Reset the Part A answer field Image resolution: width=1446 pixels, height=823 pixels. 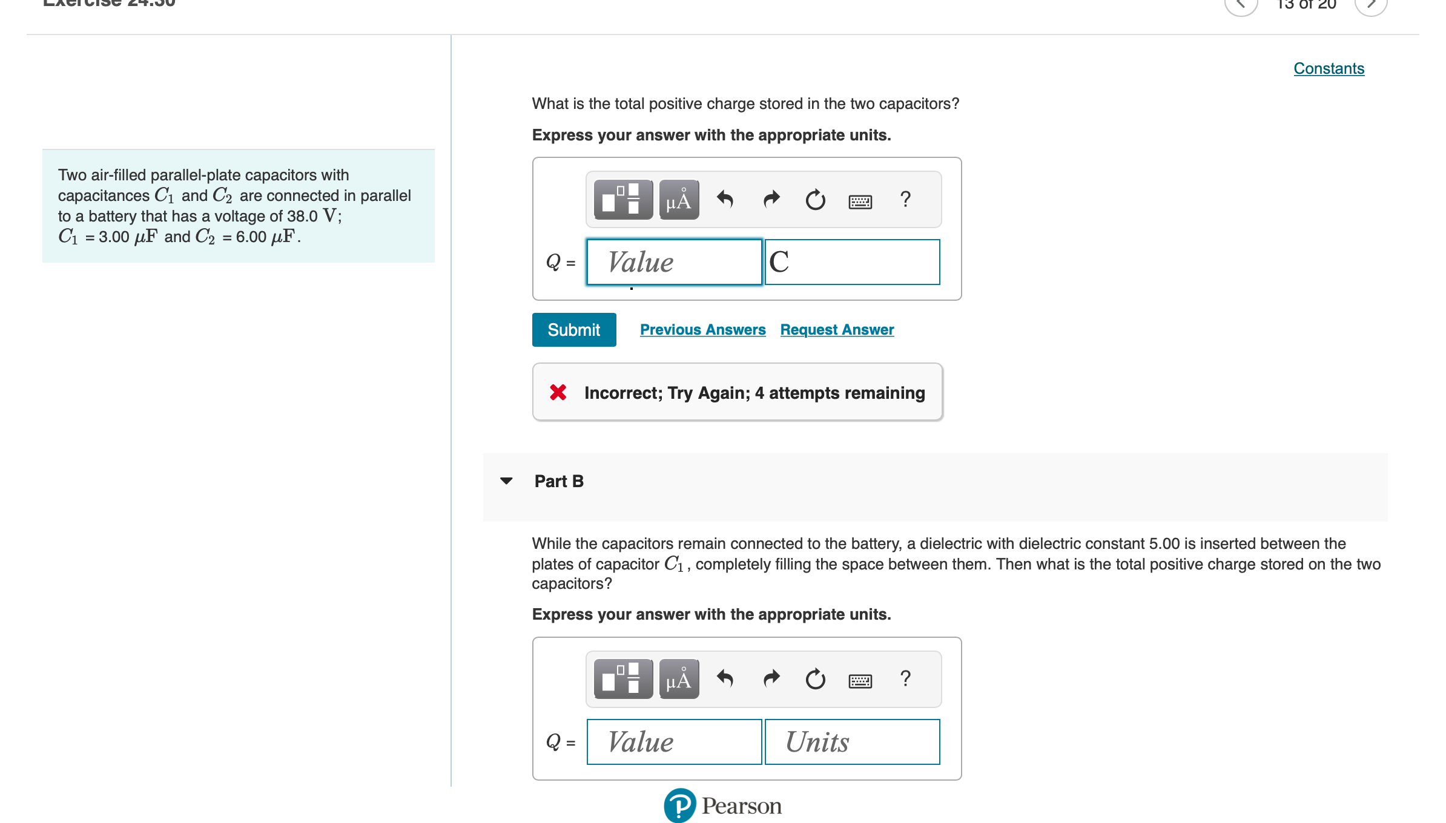click(x=814, y=200)
